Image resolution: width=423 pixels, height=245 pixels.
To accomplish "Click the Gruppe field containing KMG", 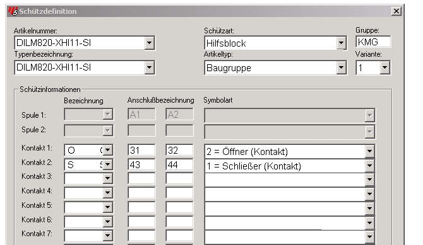I will pyautogui.click(x=373, y=42).
